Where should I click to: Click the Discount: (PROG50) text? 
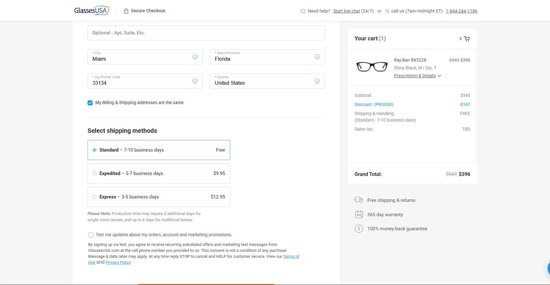[374, 104]
